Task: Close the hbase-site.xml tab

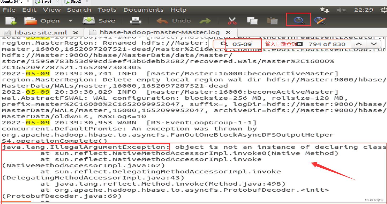Action: (x=75, y=33)
